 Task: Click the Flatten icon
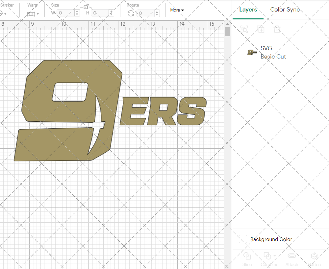[314, 256]
